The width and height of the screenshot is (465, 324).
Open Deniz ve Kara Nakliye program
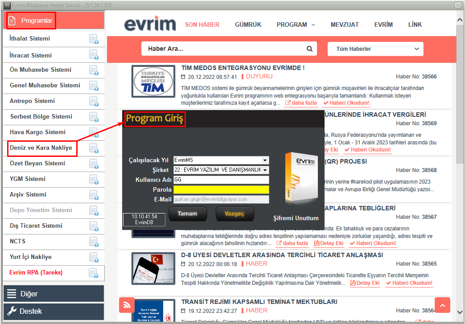[x=41, y=148]
